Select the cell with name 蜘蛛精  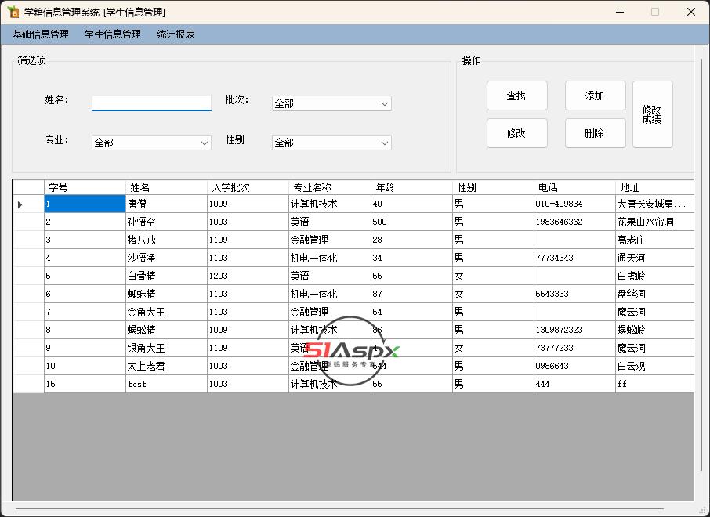[166, 295]
